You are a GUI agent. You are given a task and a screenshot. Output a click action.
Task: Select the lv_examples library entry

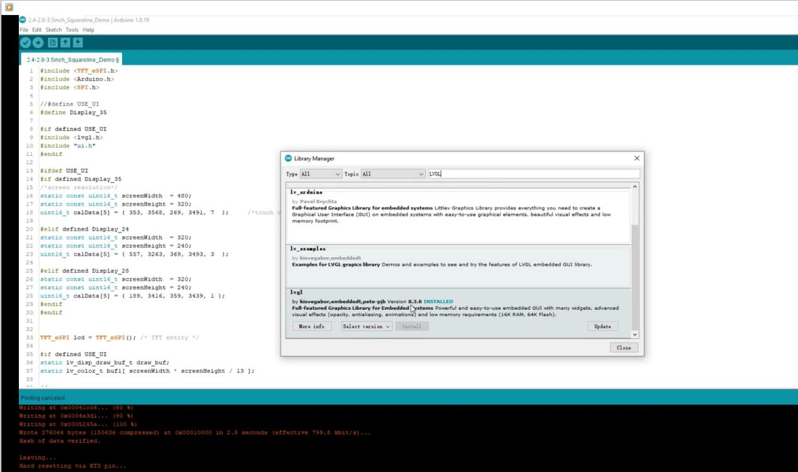pos(458,266)
